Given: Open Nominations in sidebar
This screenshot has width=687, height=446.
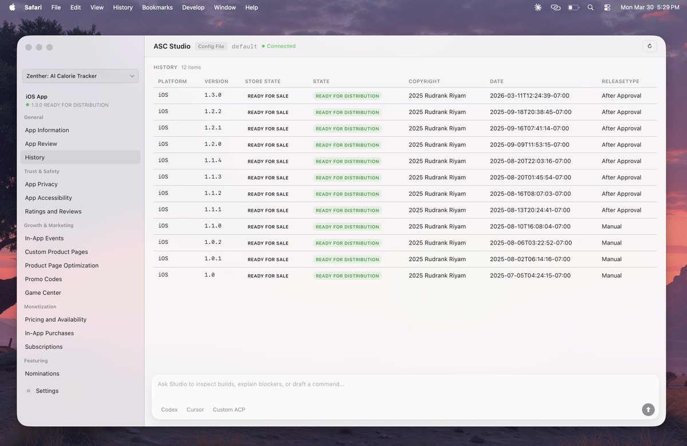Looking at the screenshot, I should tap(80, 374).
